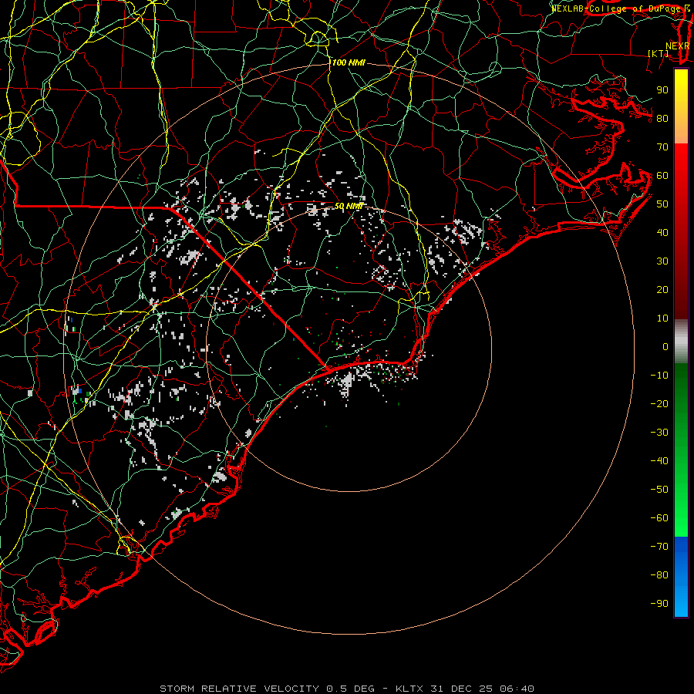Click the 80 value on the velocity scale
694x694 pixels.
coord(662,118)
